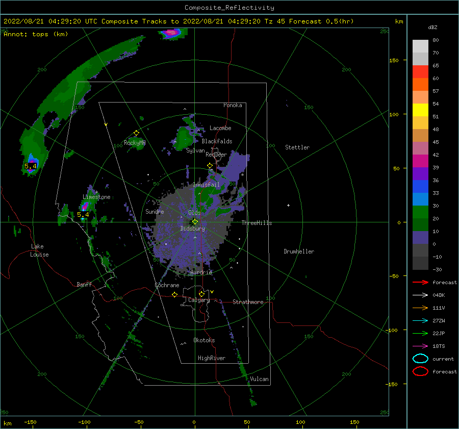
Task: Click the Innisfail city label
Action: click(206, 185)
